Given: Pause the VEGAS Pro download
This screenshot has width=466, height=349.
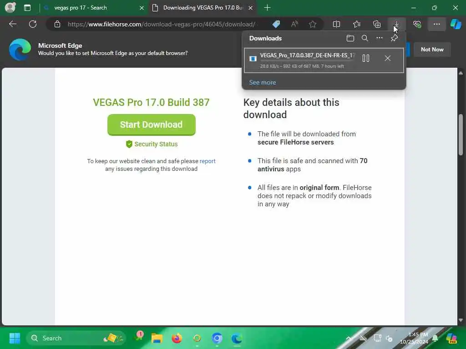Looking at the screenshot, I should click(x=366, y=58).
